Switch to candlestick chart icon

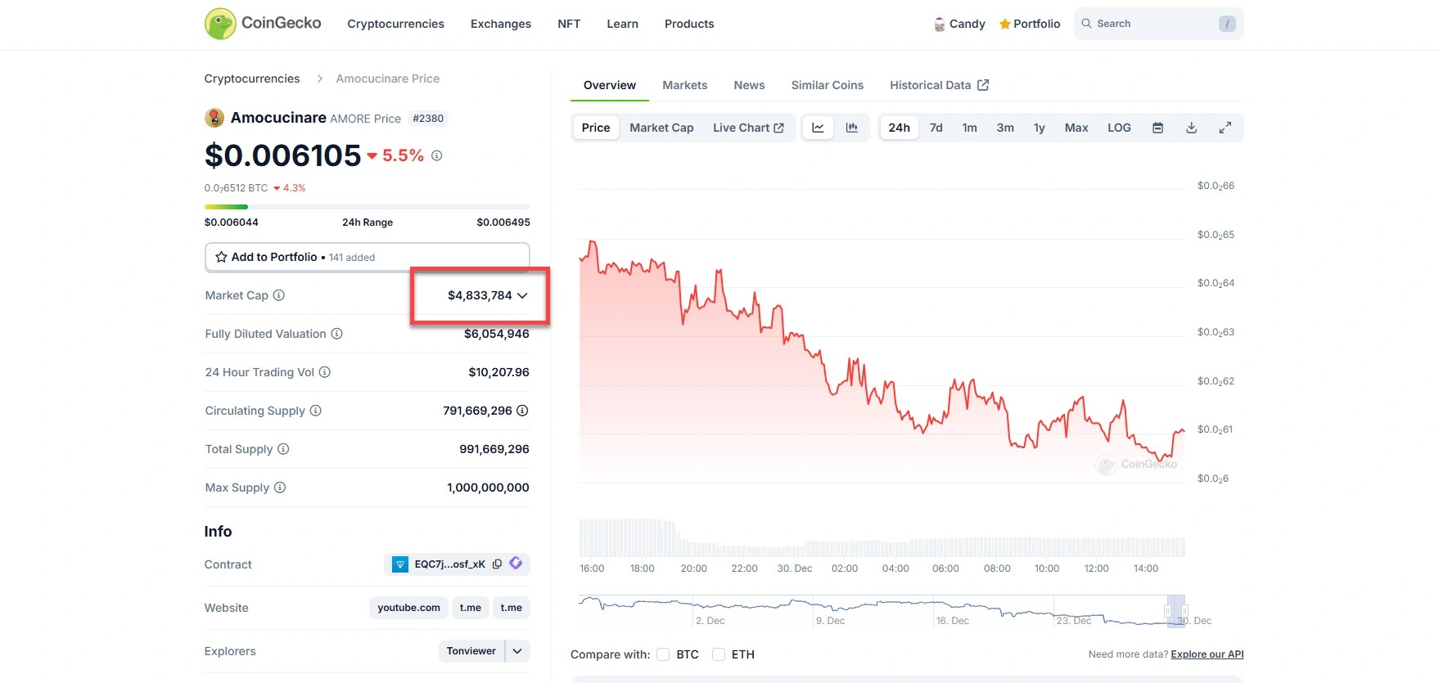click(x=851, y=128)
